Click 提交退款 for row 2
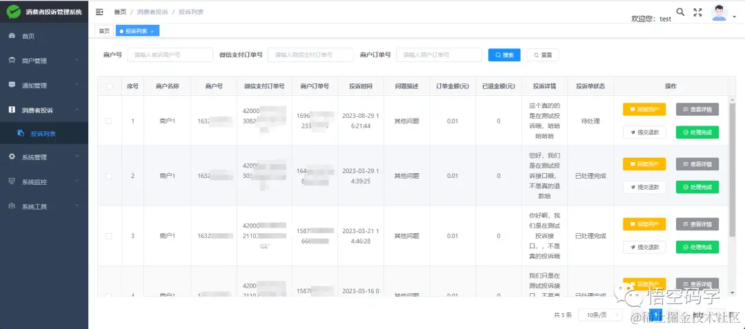The image size is (745, 329). tap(644, 187)
